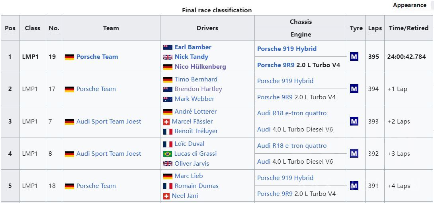Click the Swiss flag beside Marcel Fässler

(x=166, y=122)
